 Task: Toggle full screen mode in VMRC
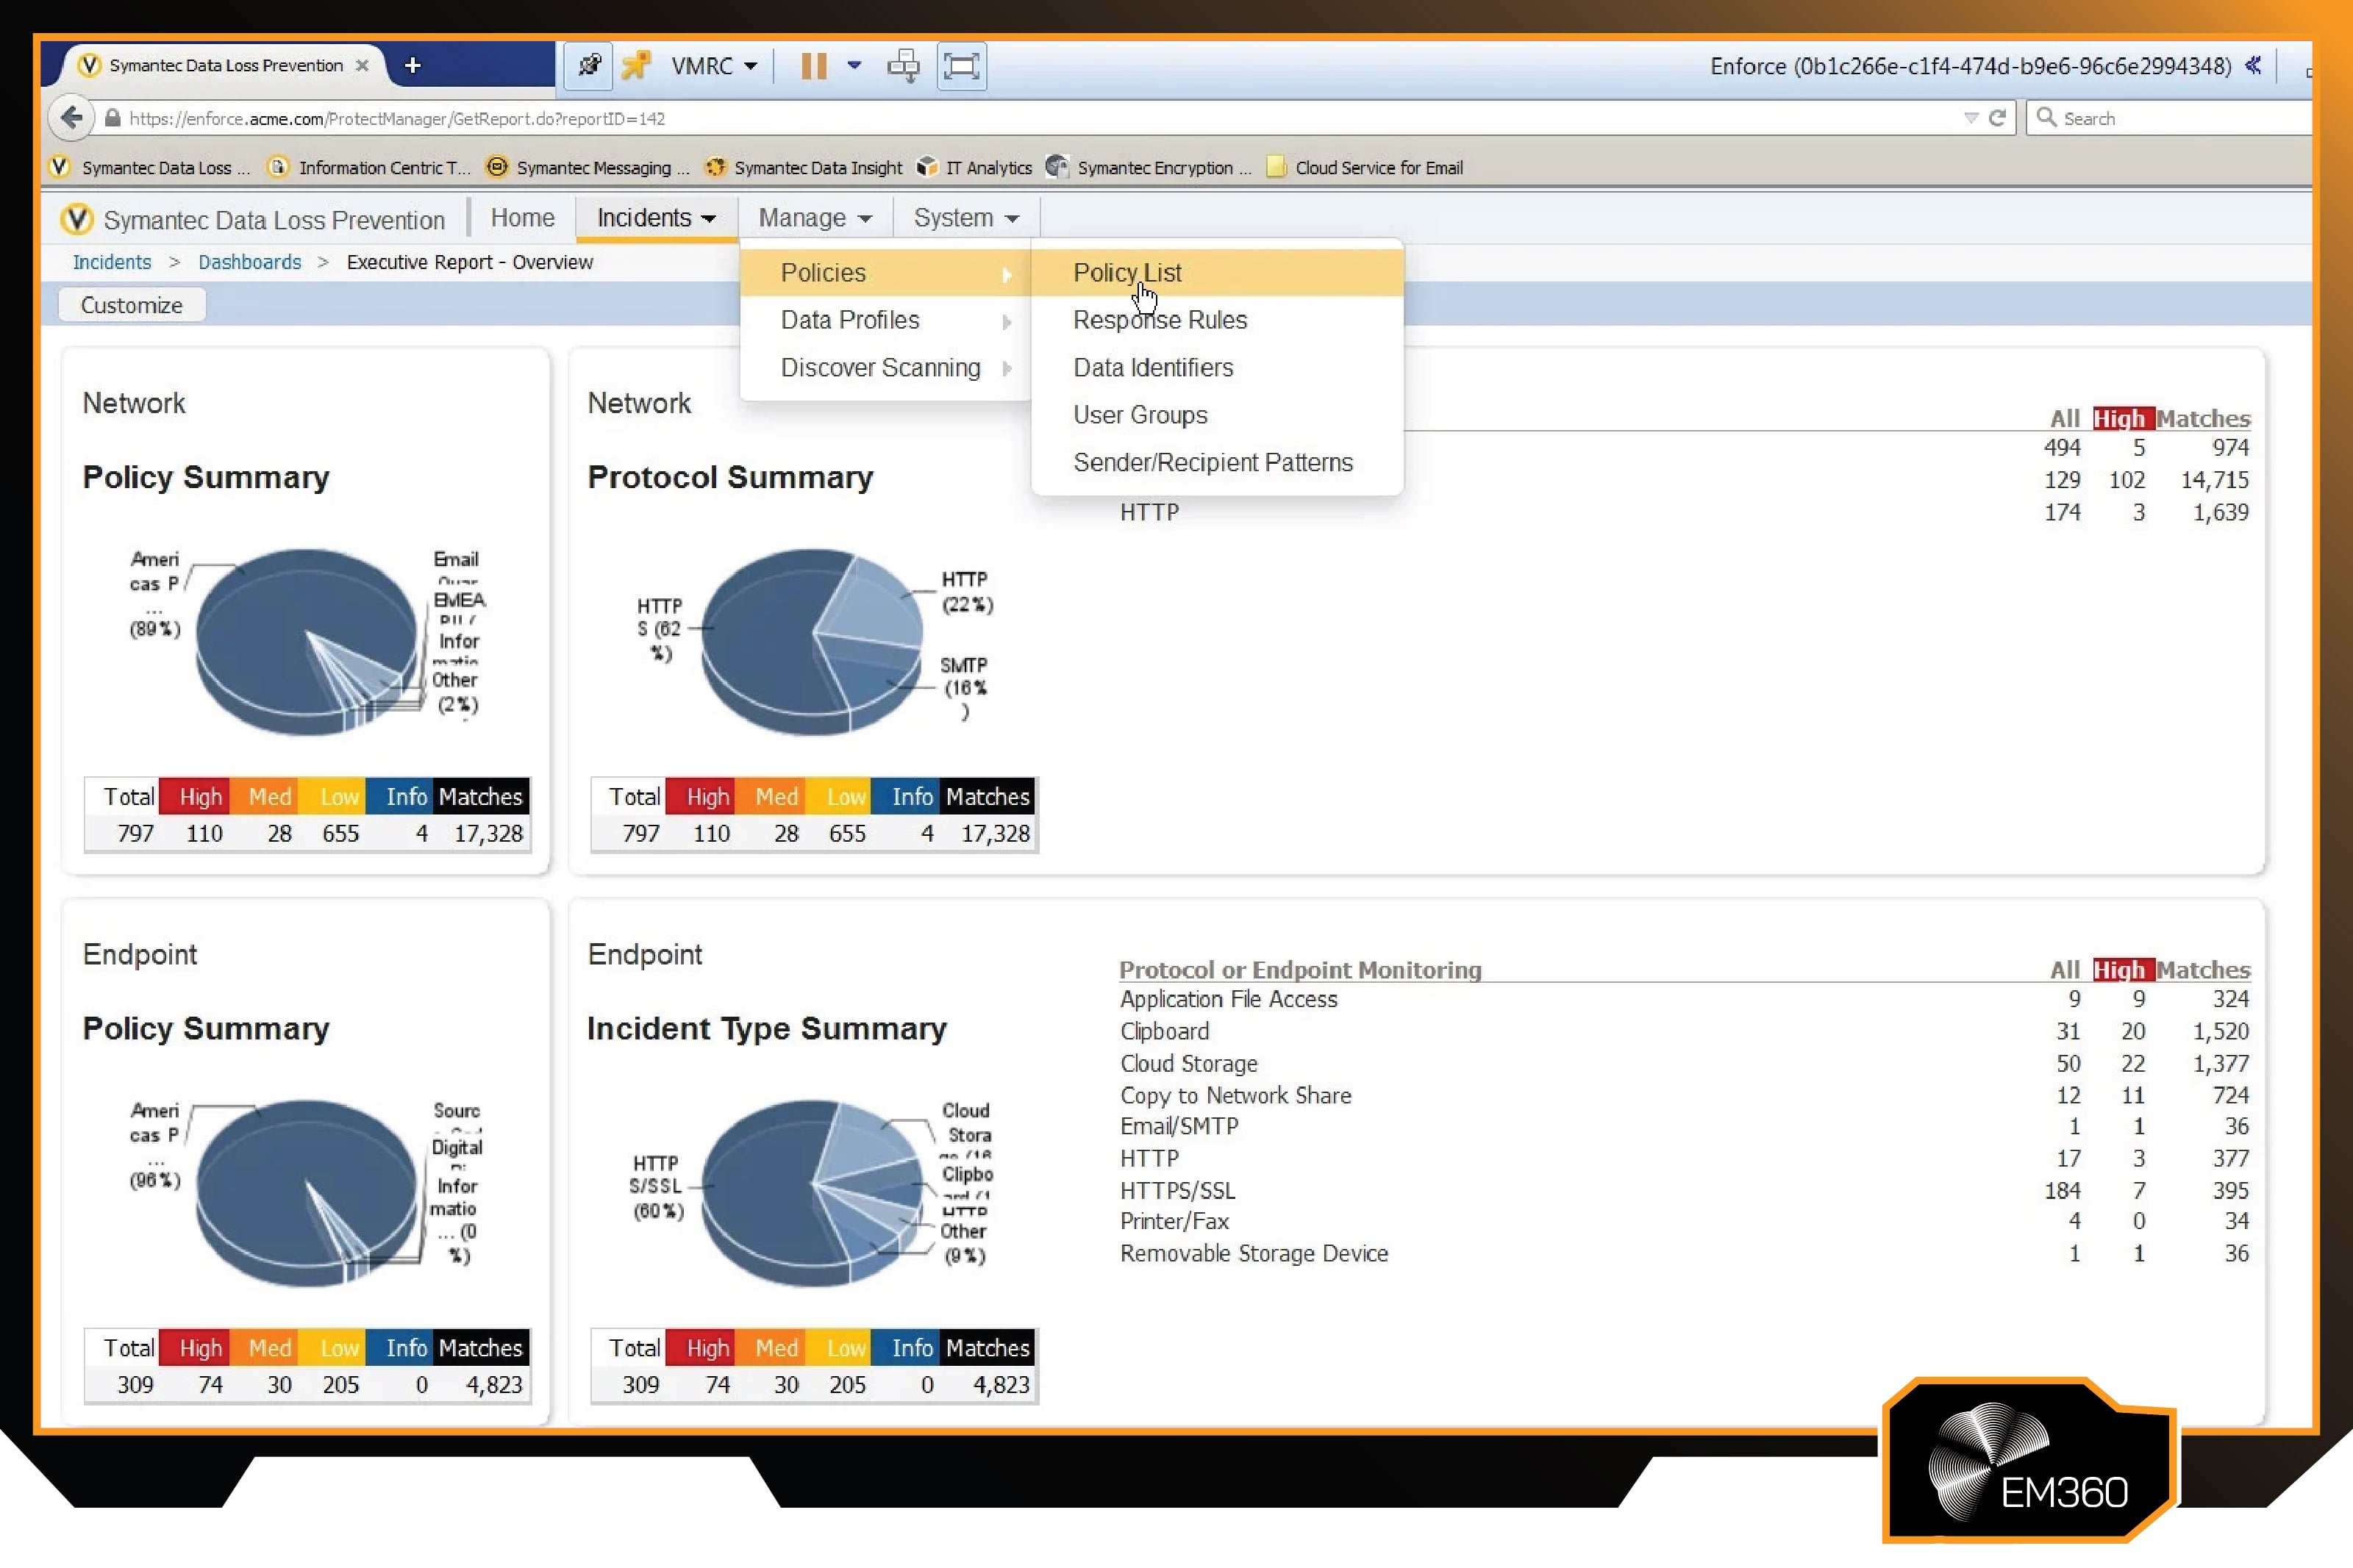959,65
